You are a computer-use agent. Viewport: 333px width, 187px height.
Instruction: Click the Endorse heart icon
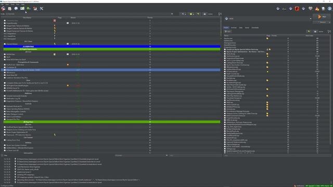(310, 9)
